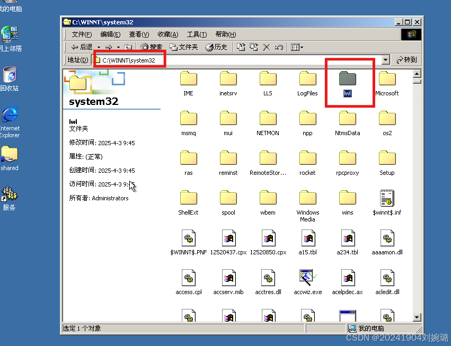Screen dimensions: 451x346
Task: Click the scrollbar down arrow
Action: point(417,317)
